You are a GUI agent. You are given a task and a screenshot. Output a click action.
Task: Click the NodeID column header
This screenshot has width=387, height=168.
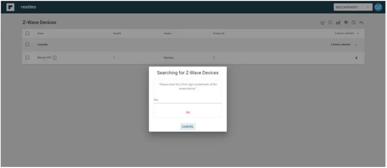point(117,33)
